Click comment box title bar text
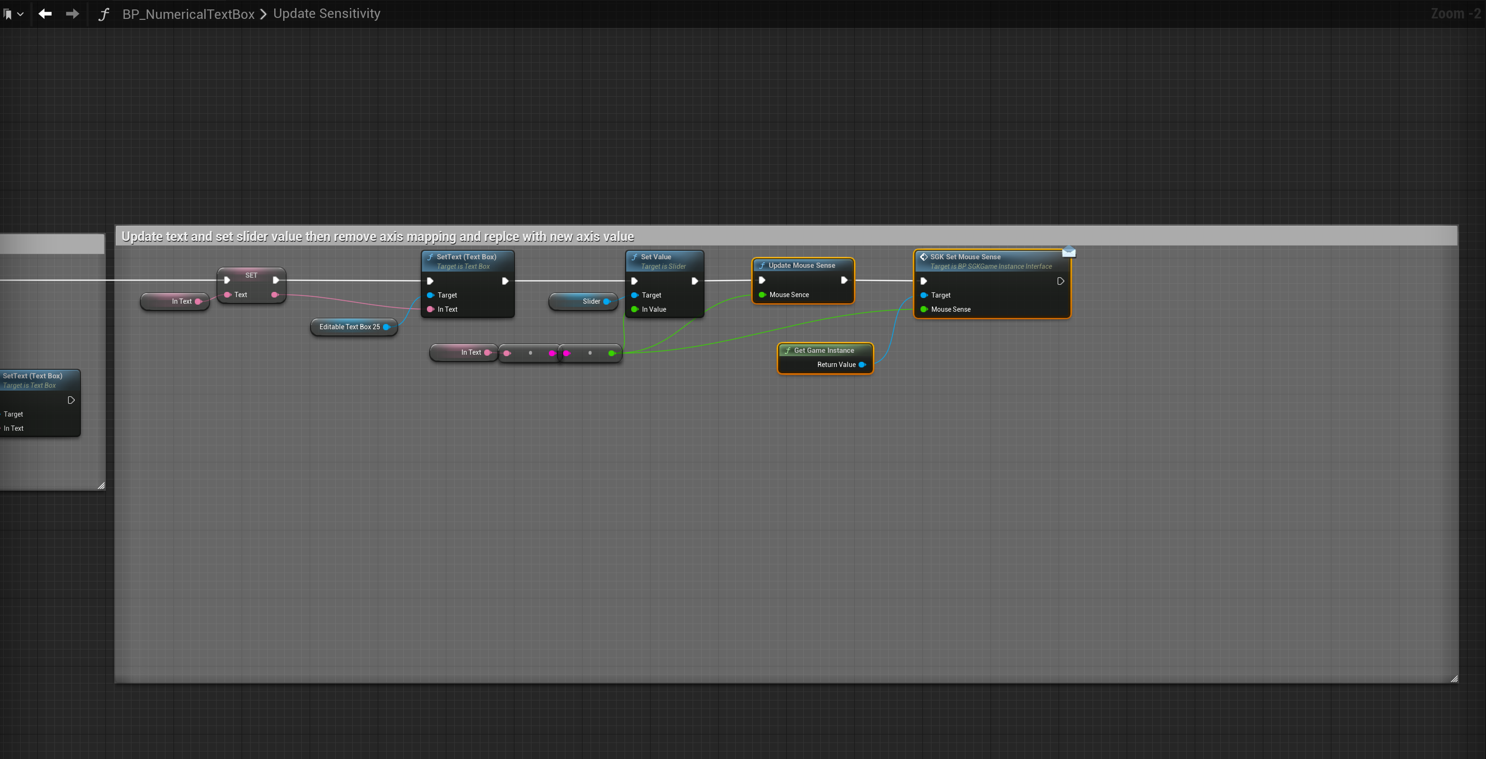 [x=377, y=236]
